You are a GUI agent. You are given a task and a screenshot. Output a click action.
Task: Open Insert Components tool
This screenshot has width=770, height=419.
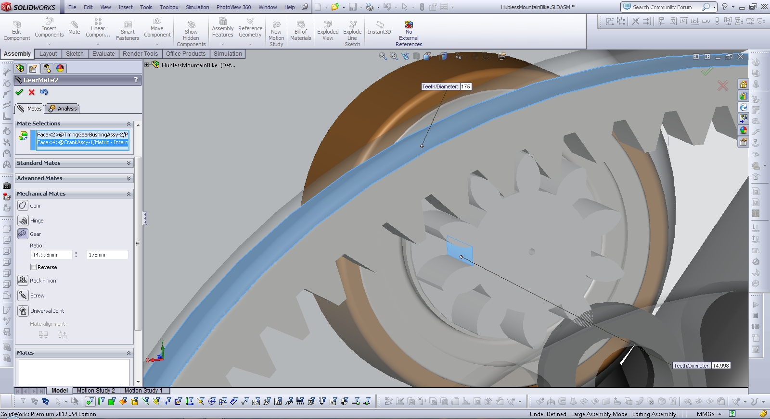tap(49, 27)
